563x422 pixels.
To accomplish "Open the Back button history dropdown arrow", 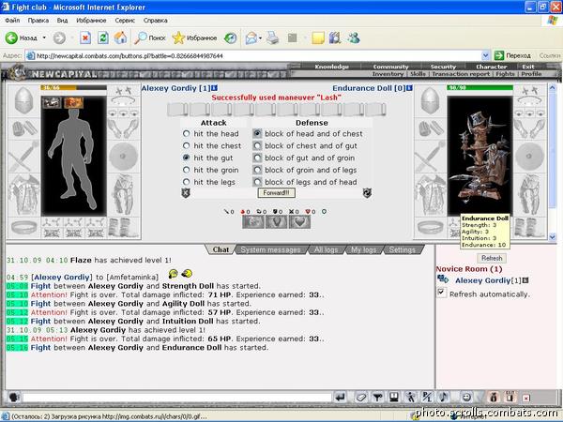I will (x=44, y=38).
